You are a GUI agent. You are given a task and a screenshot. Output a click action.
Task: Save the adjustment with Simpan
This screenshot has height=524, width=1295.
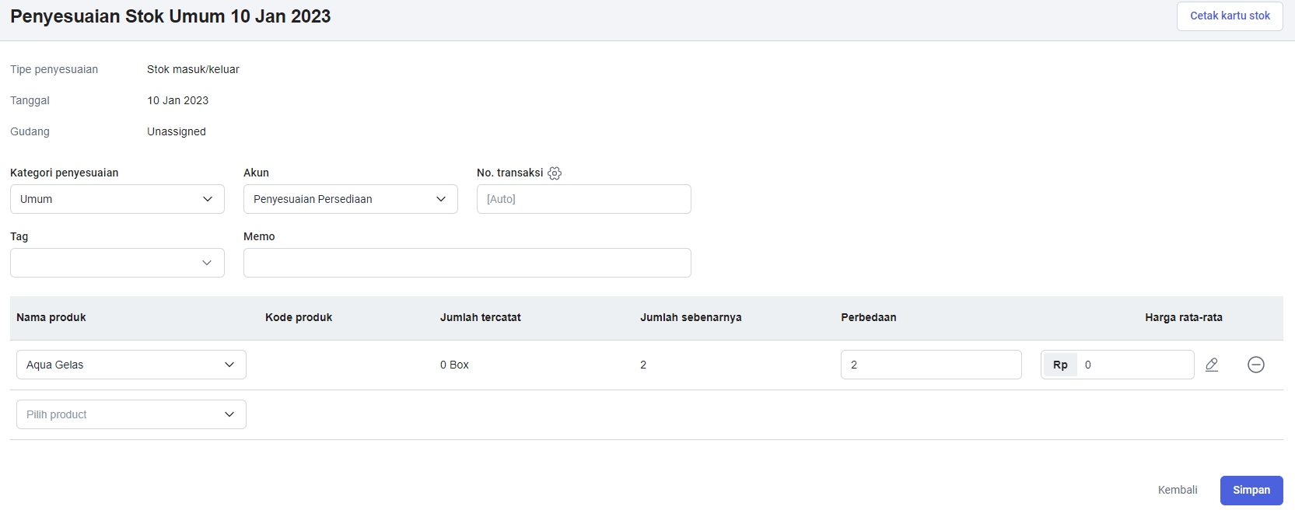click(1251, 491)
